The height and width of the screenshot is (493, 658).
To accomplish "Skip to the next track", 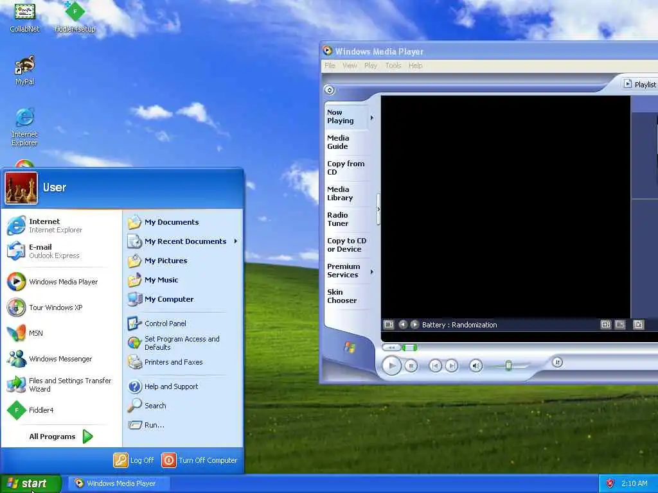I will coord(452,366).
